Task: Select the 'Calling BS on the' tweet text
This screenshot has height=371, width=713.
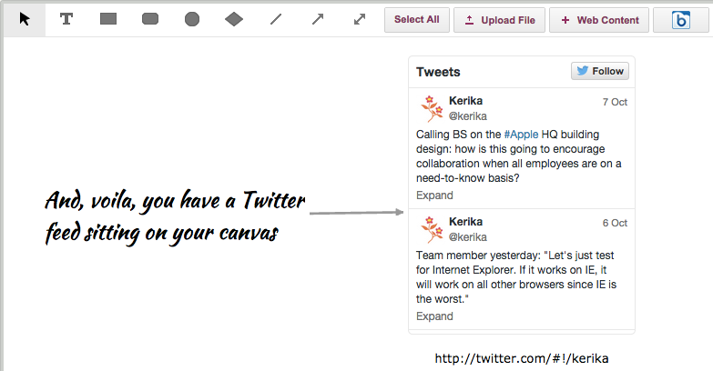Action: tap(518, 156)
